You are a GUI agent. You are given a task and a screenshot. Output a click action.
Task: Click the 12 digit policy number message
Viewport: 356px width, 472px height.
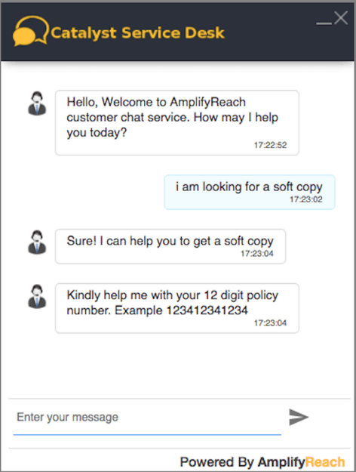click(177, 308)
